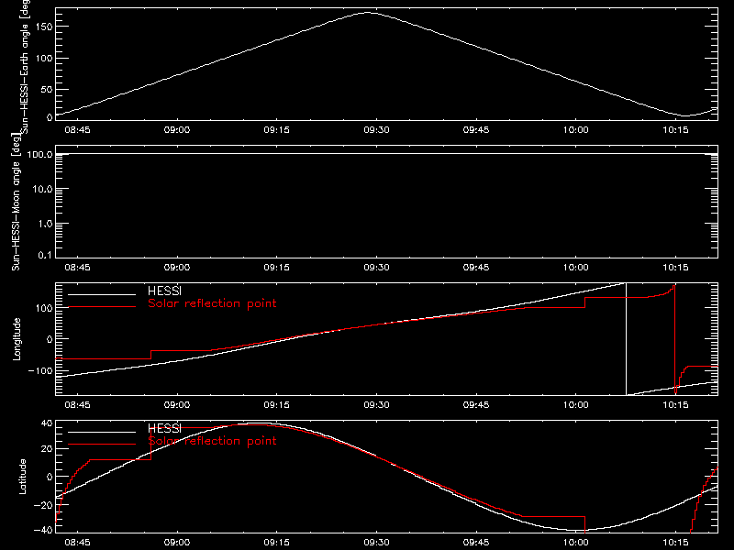Click 08:45 time label under Latitude plot
Viewport: 734px width, 550px height.
[x=77, y=542]
